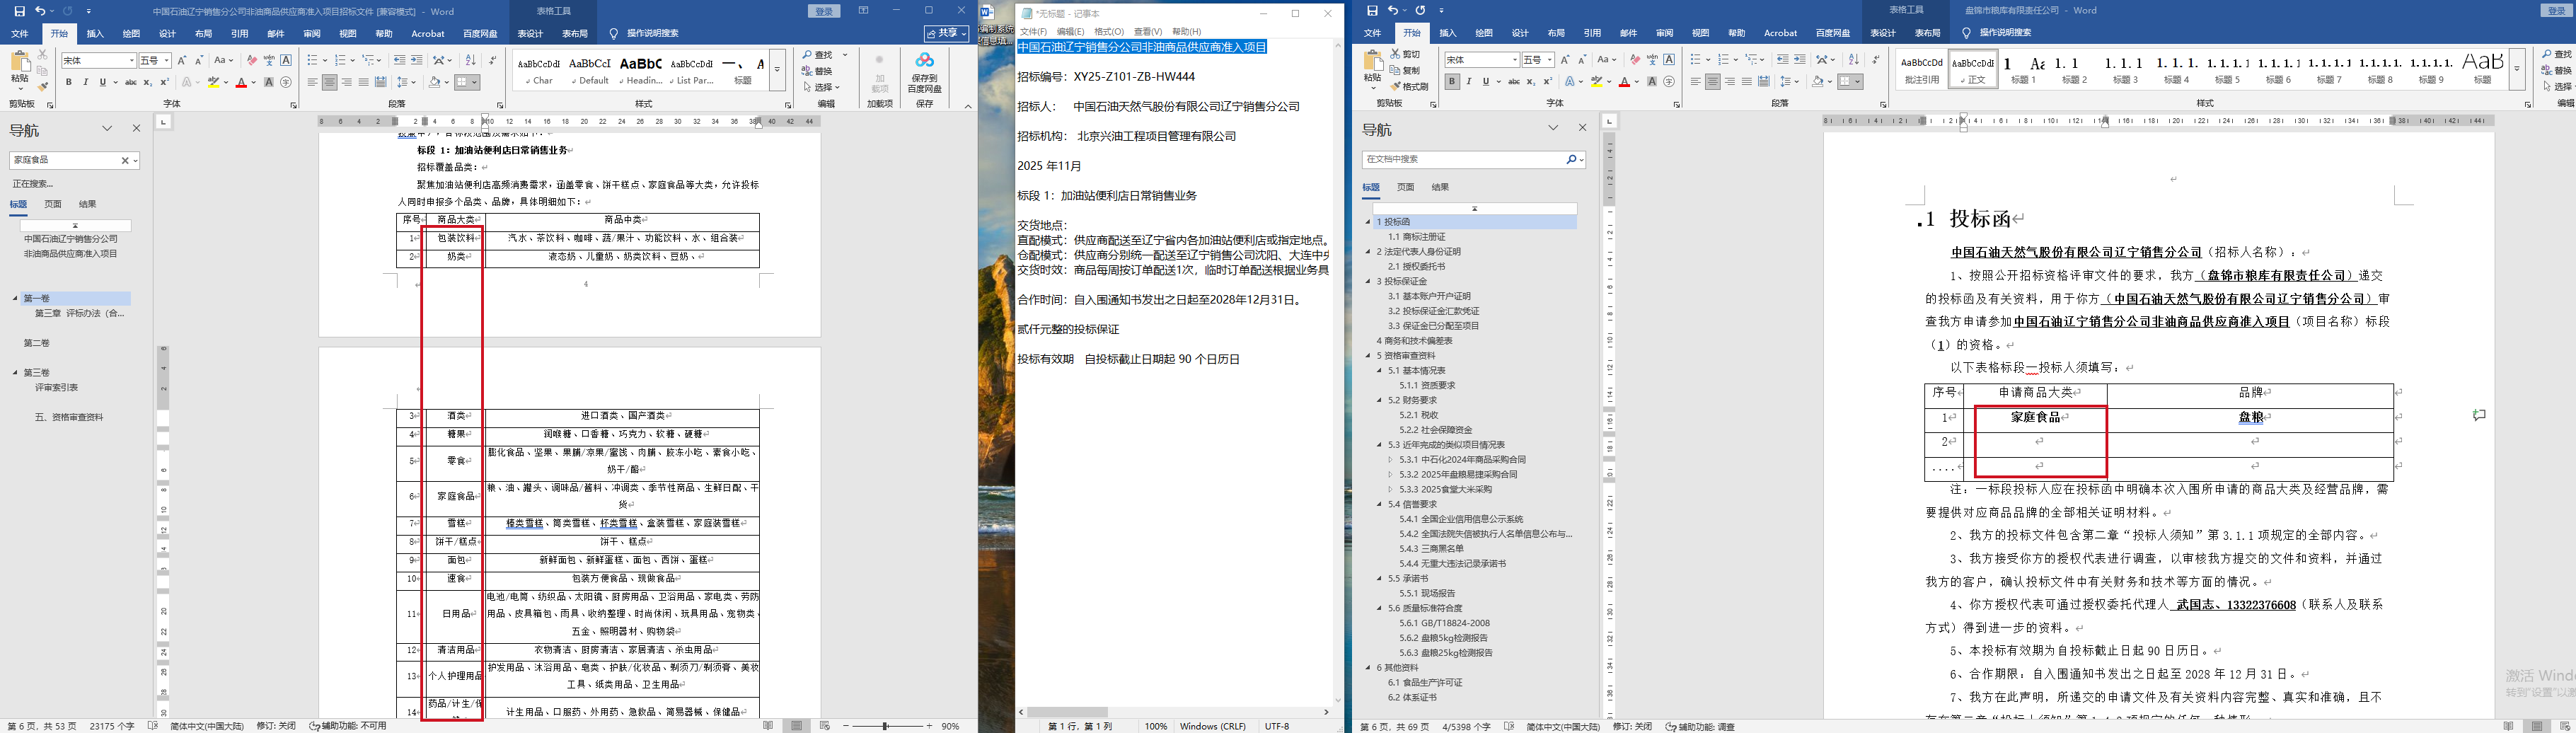The height and width of the screenshot is (733, 2576).
Task: Click the 共享 button in the left Word
Action: (x=947, y=33)
